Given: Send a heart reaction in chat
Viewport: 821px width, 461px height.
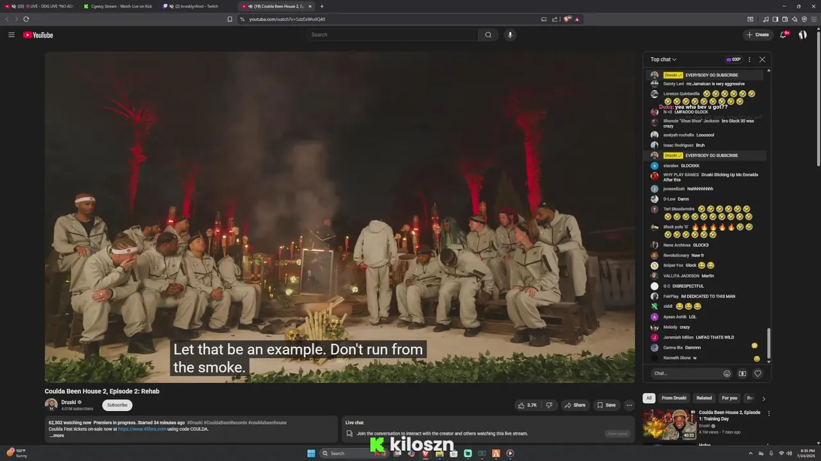Looking at the screenshot, I should pos(758,373).
